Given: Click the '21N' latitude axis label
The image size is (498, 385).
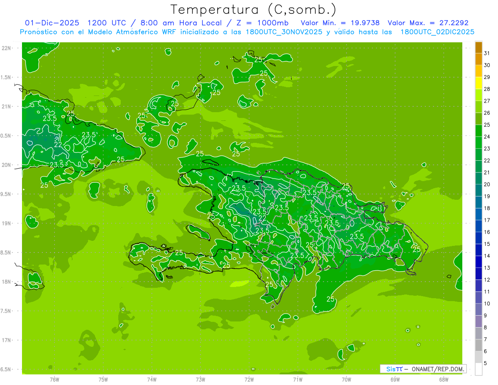Looking at the screenshot, I should (7, 106).
